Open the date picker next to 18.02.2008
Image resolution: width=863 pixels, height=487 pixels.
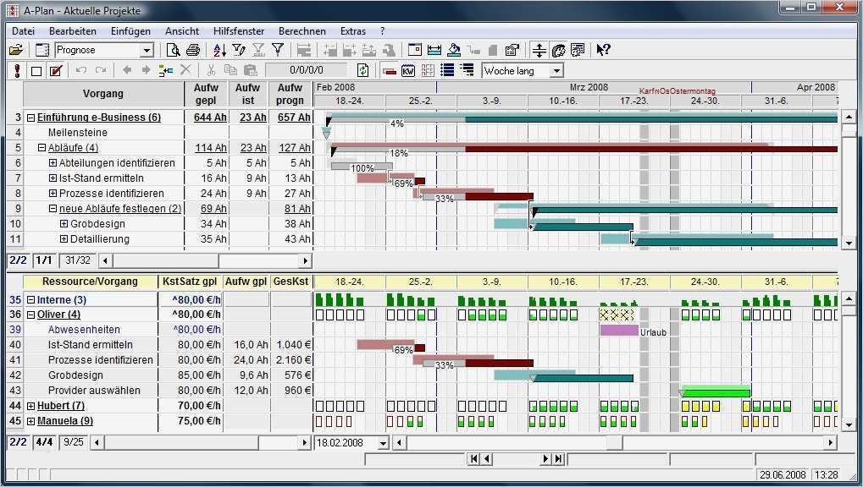coord(382,442)
